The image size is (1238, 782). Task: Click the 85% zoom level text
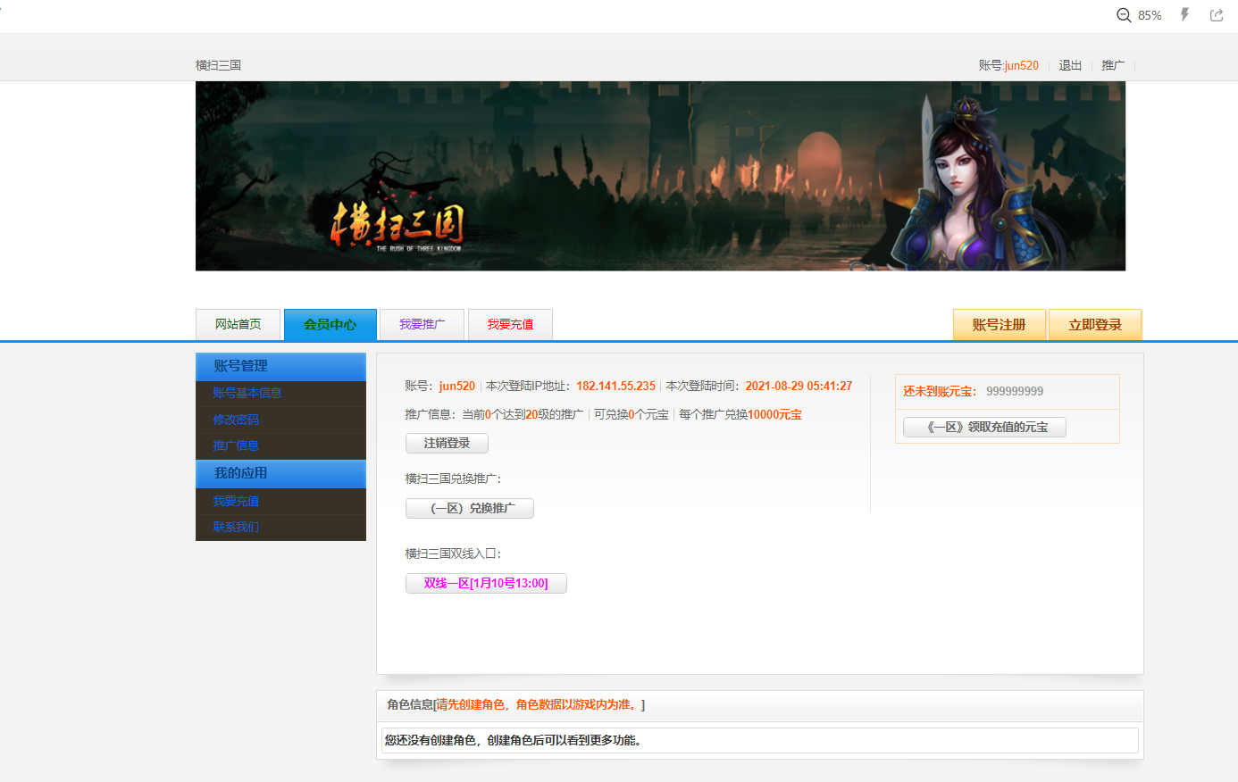click(x=1150, y=15)
